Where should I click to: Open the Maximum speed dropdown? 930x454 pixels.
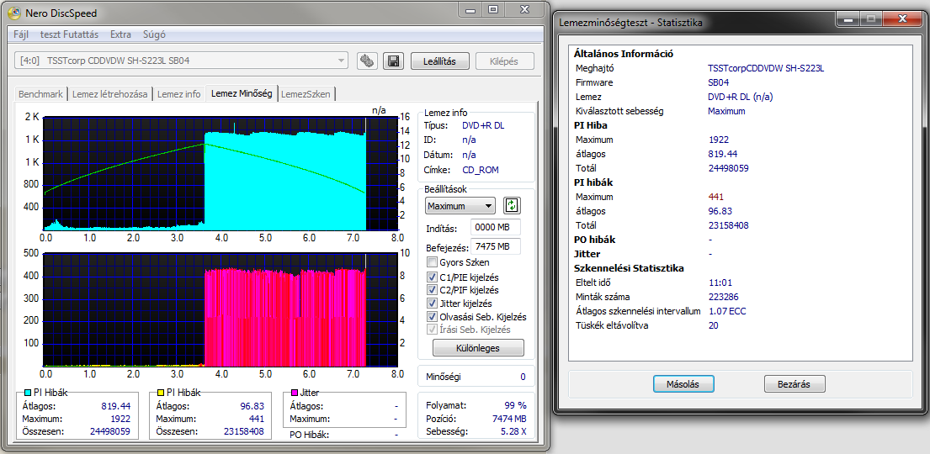point(460,206)
